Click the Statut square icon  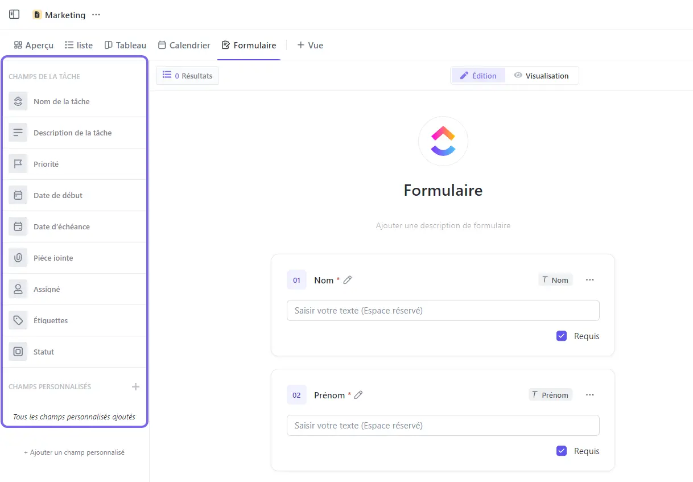pos(18,352)
